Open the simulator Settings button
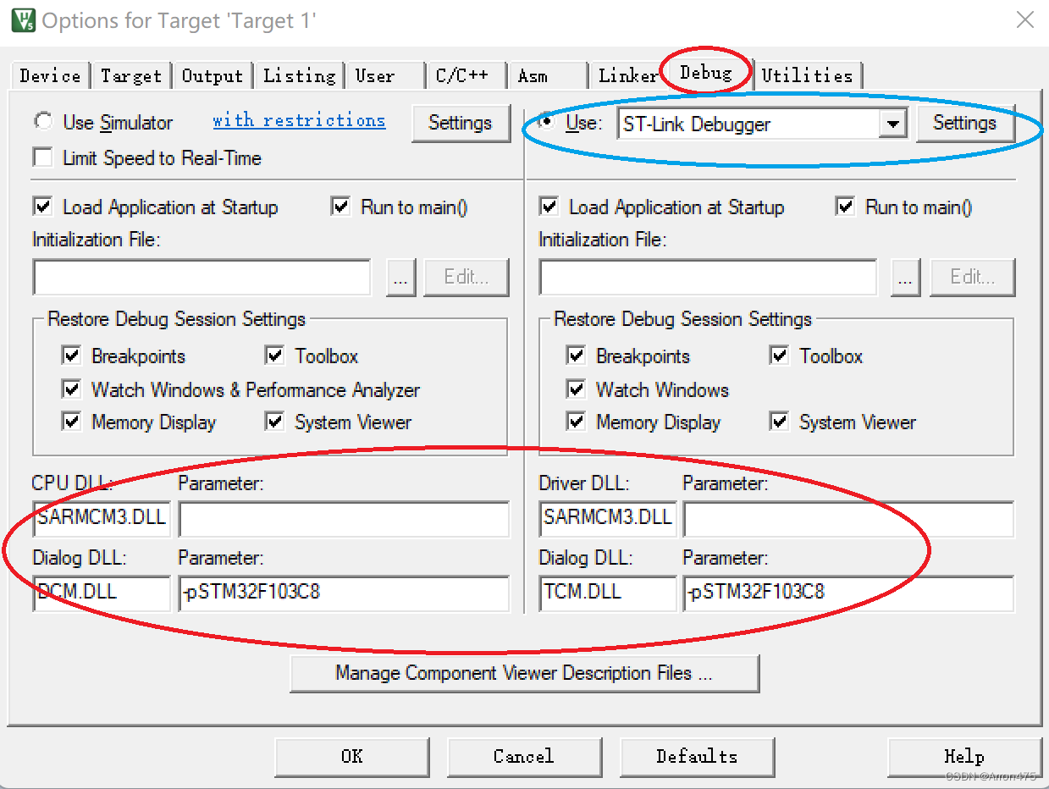This screenshot has height=789, width=1049. point(461,123)
